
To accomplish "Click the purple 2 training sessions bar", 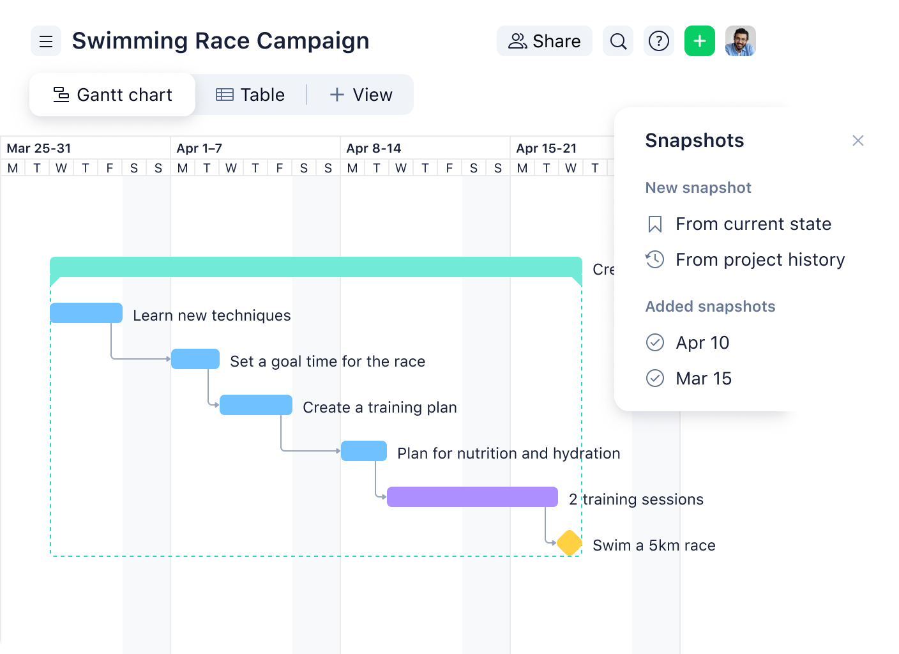I will (472, 496).
